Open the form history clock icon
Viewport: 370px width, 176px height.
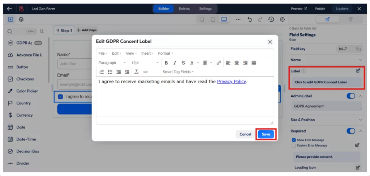271,20
